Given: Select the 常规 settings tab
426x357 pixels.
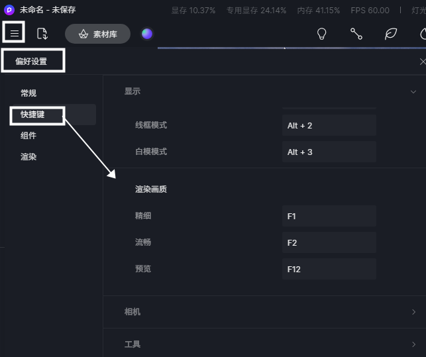Looking at the screenshot, I should (28, 93).
